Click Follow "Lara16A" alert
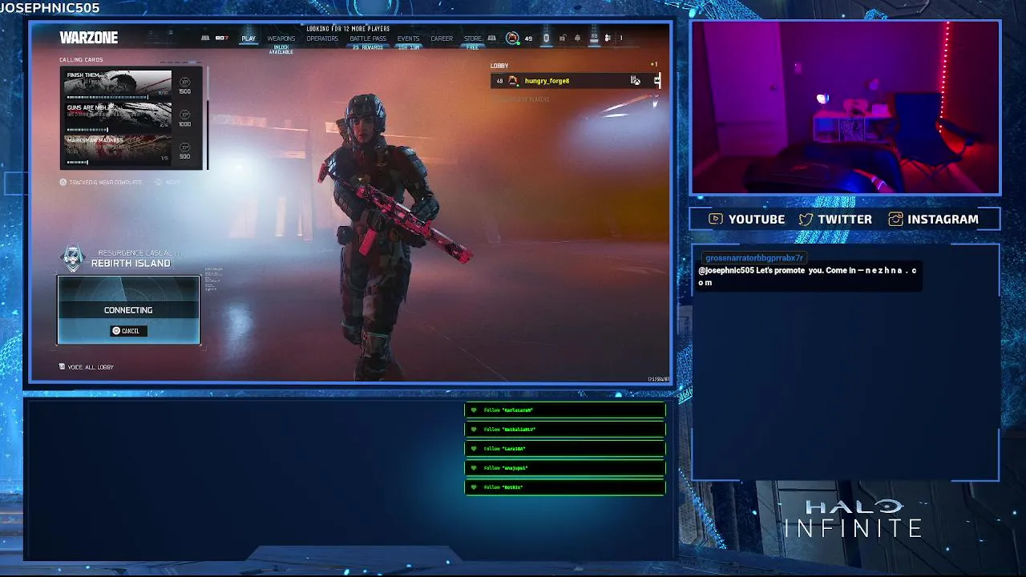Image resolution: width=1026 pixels, height=577 pixels. [x=565, y=449]
